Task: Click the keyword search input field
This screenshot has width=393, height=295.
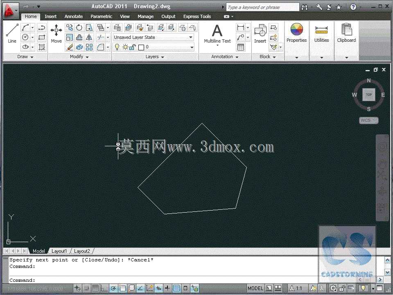Action: tap(262, 7)
